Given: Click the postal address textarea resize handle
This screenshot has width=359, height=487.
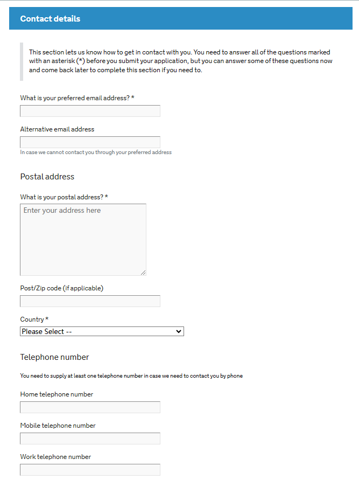Looking at the screenshot, I should tap(143, 273).
